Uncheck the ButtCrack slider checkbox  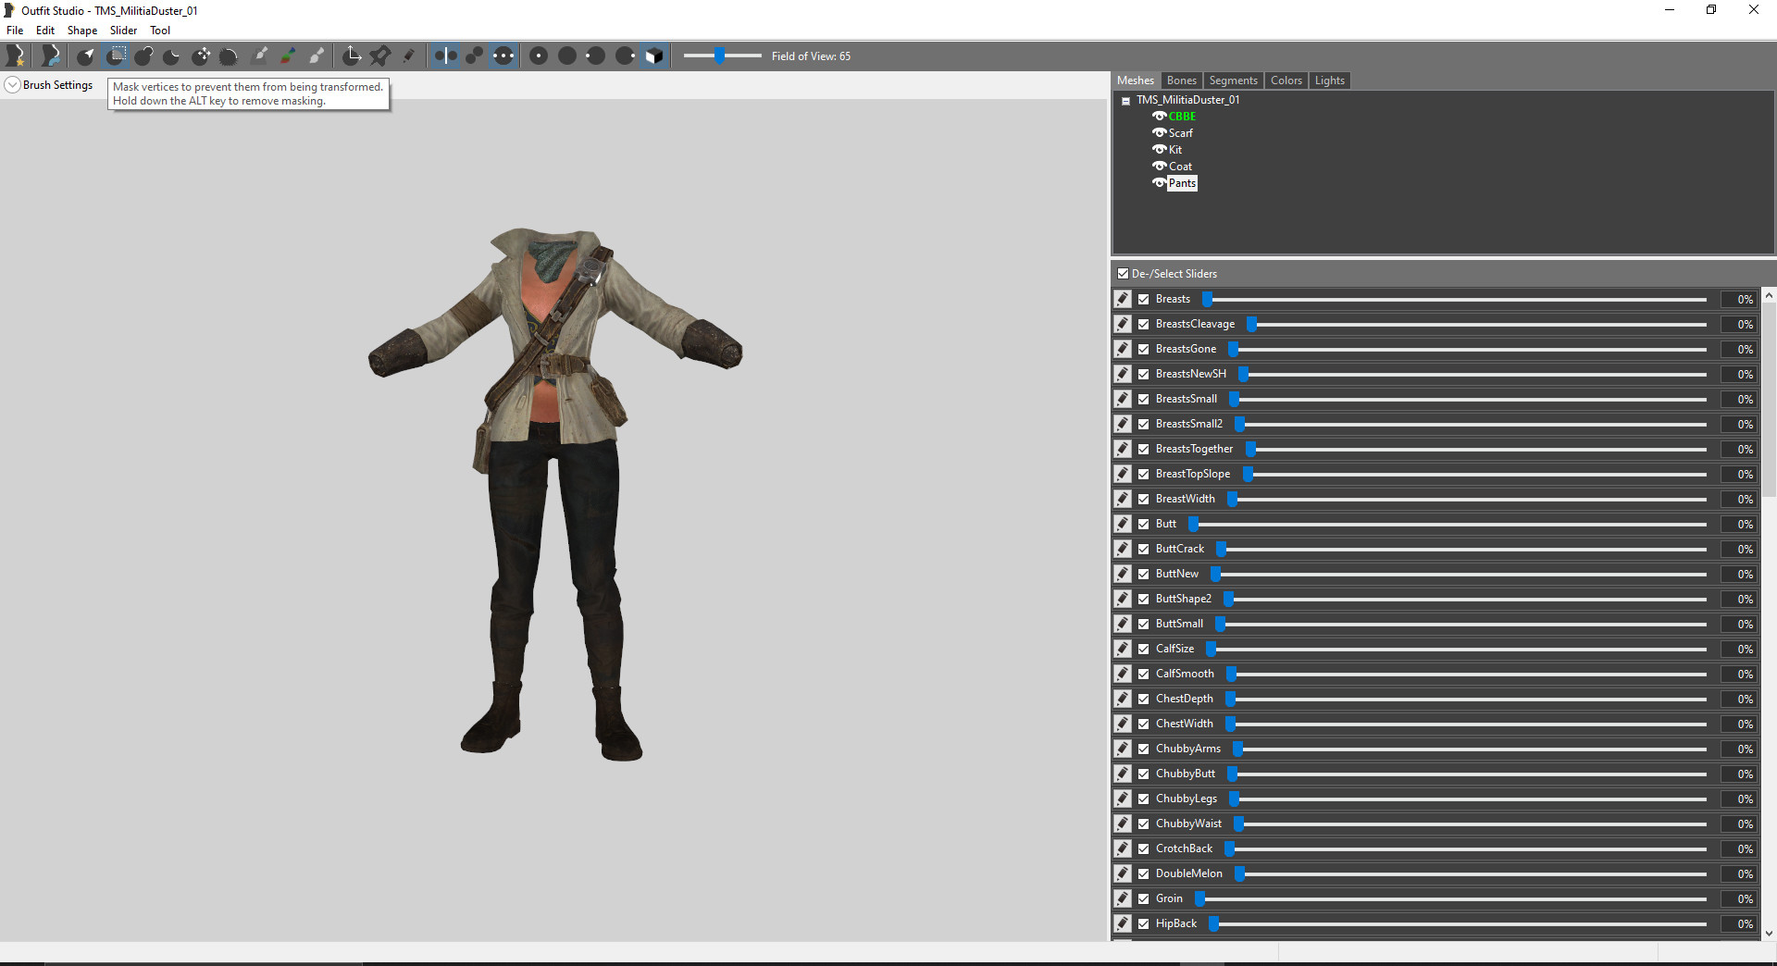(1144, 550)
